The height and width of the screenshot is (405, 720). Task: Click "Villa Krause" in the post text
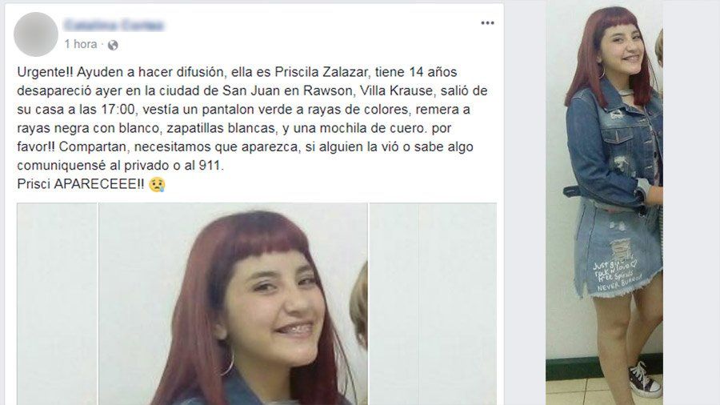pos(396,91)
